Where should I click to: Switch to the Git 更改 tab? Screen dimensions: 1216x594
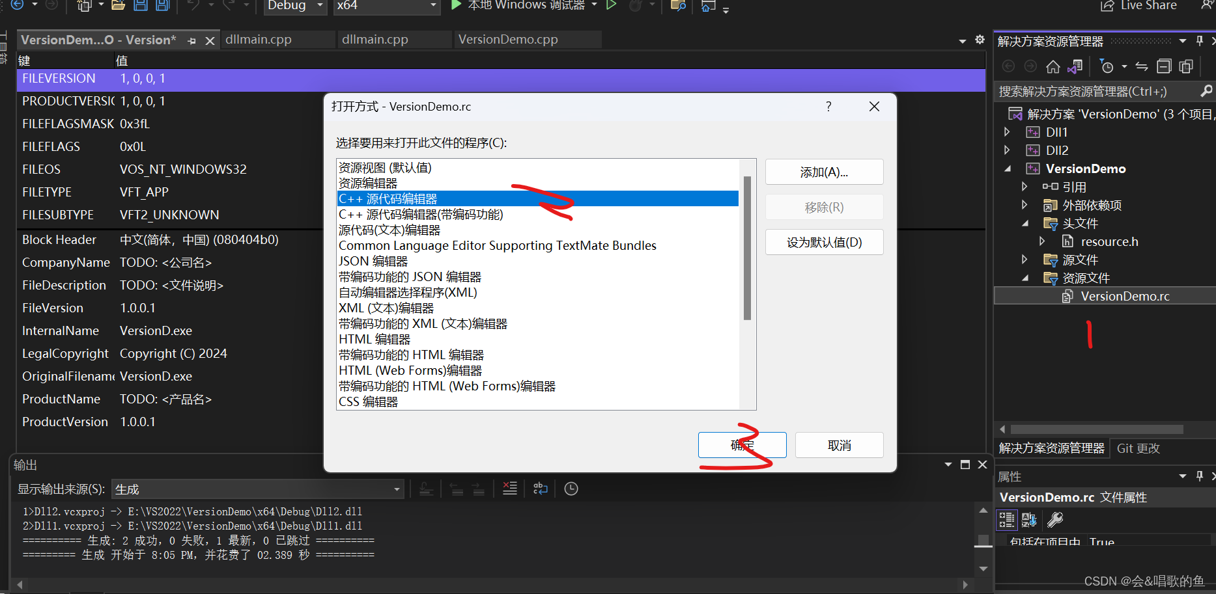1137,448
